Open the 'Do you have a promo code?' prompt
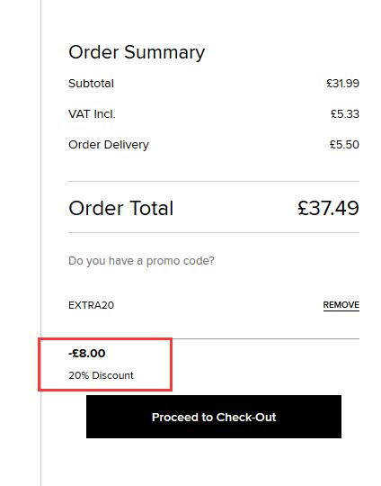This screenshot has width=381, height=486. pos(141,261)
